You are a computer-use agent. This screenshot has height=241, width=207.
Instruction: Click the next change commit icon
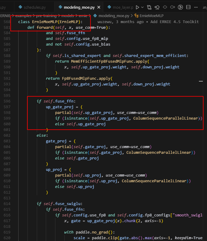[x=173, y=7]
